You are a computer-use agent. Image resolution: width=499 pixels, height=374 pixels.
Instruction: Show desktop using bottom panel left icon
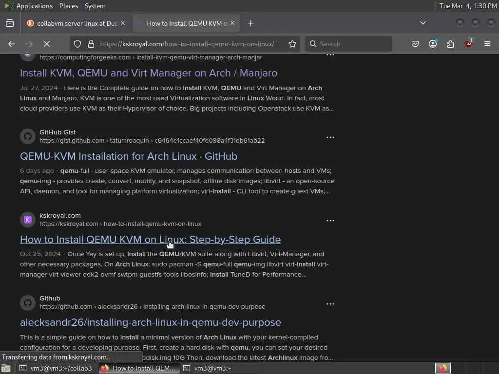(x=6, y=368)
